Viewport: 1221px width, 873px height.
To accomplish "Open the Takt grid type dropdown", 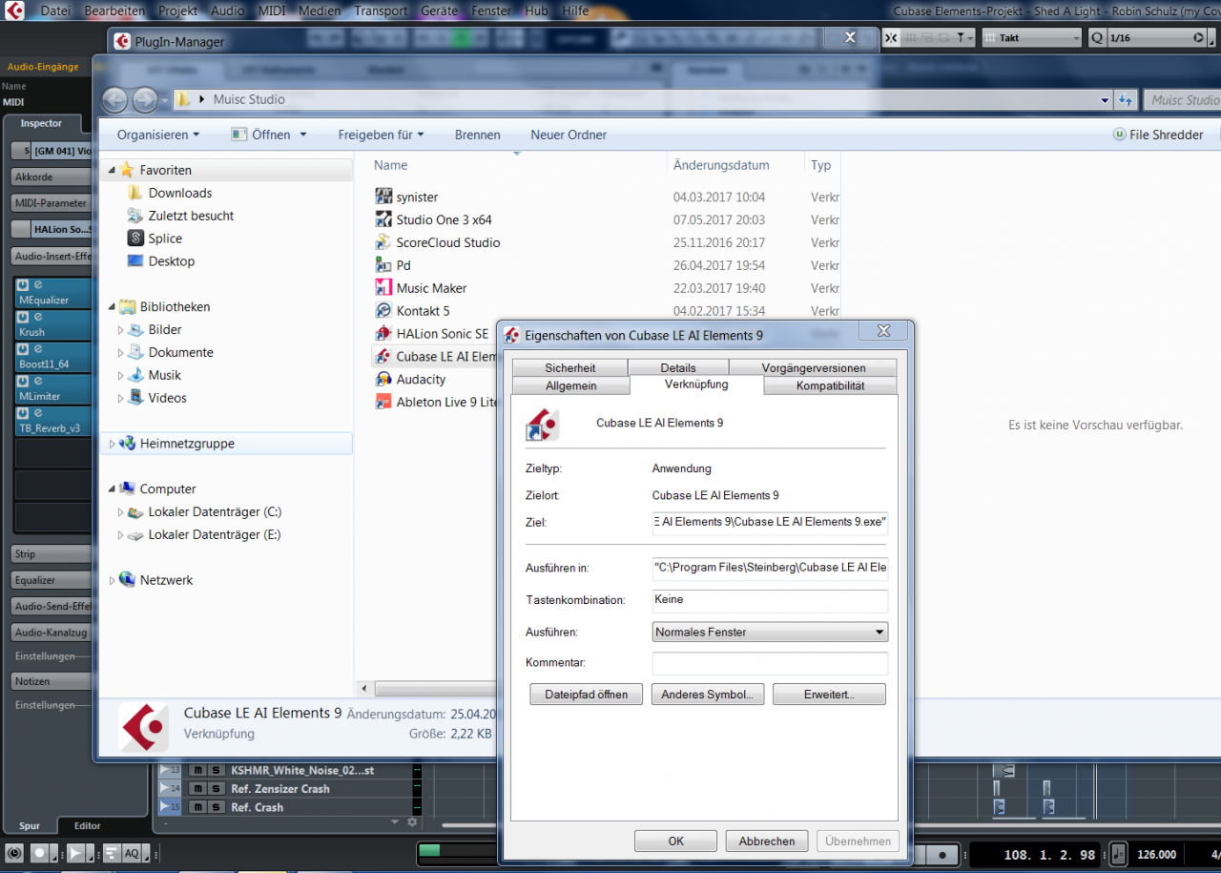I will click(1034, 37).
